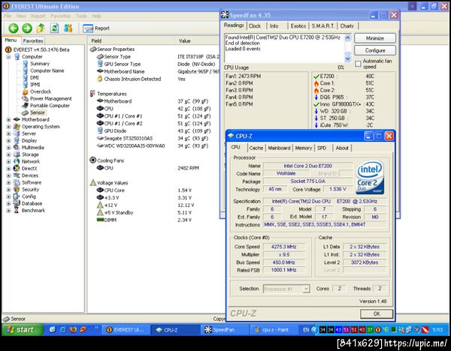Switch to the Memory tab in CPU-Z

(x=304, y=148)
